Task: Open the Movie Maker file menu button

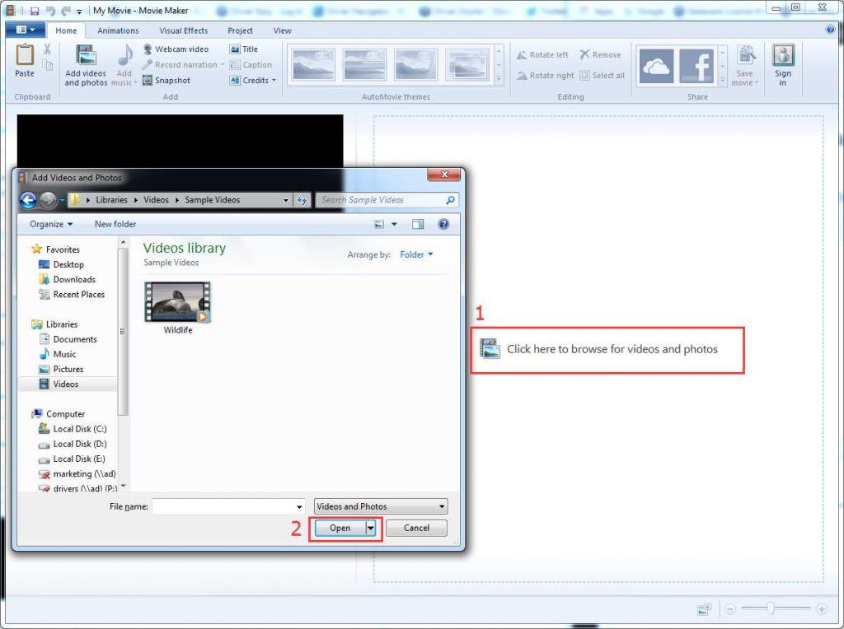Action: [26, 30]
